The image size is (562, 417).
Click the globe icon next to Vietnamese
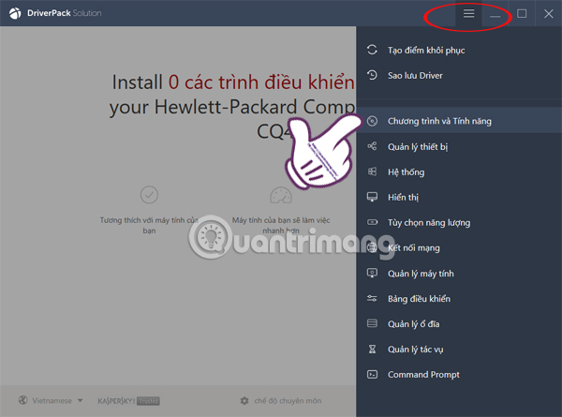tap(22, 400)
